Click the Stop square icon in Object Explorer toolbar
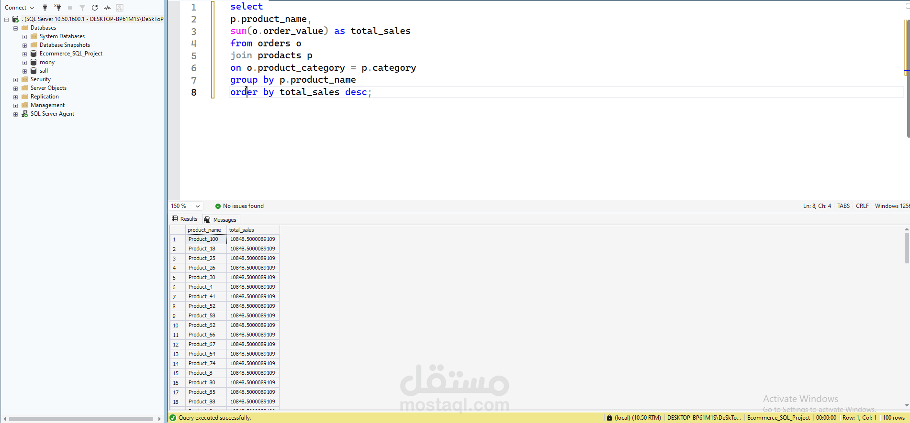The height and width of the screenshot is (423, 910). [x=70, y=8]
